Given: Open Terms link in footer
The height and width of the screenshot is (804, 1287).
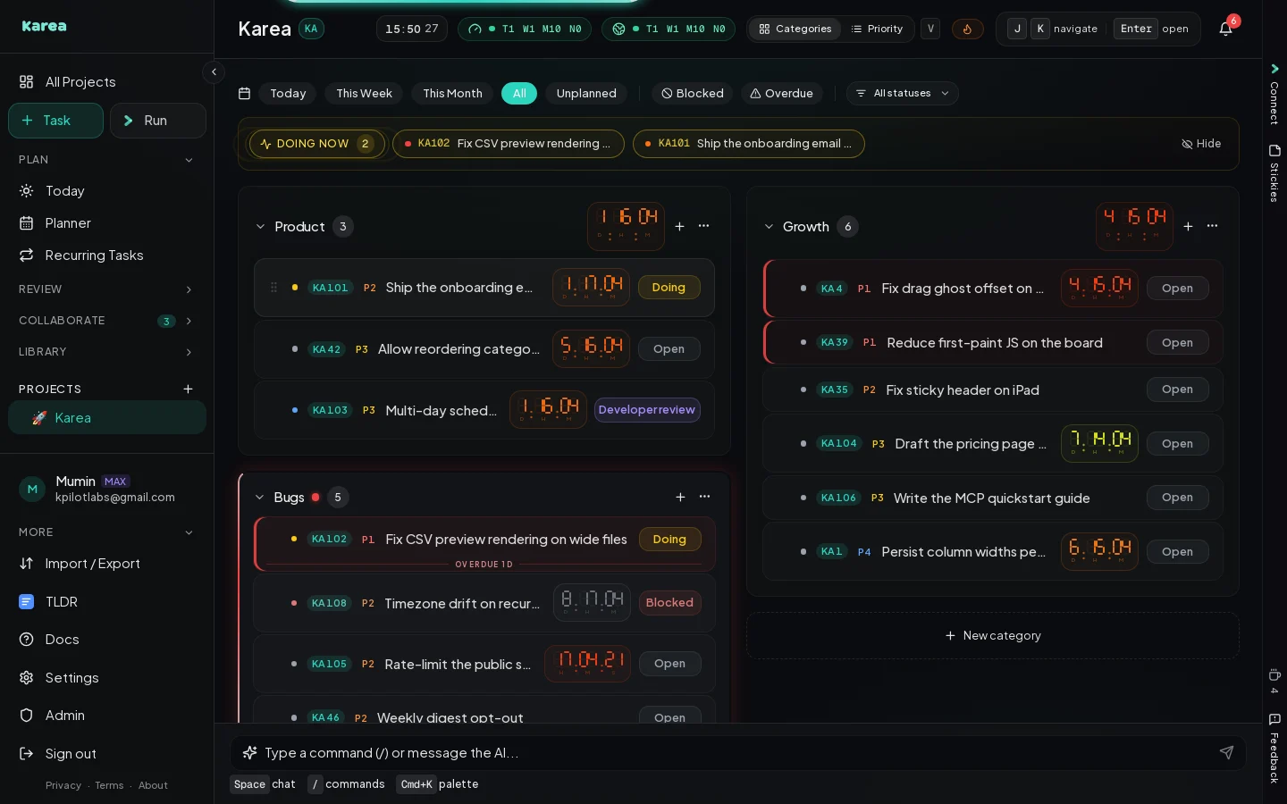Looking at the screenshot, I should coord(109,786).
